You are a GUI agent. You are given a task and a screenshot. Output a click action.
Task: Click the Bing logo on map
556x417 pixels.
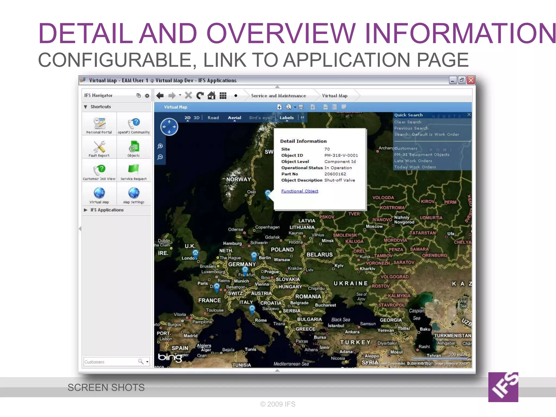click(x=170, y=357)
